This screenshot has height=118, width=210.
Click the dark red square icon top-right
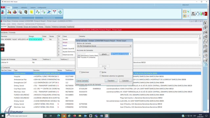[206, 14]
